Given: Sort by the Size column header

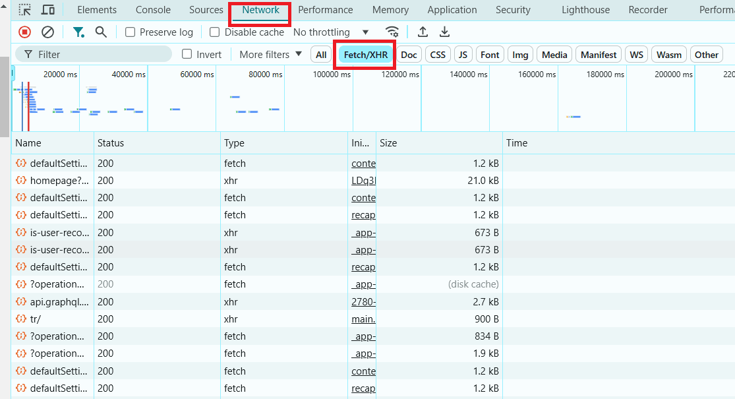Looking at the screenshot, I should 439,143.
